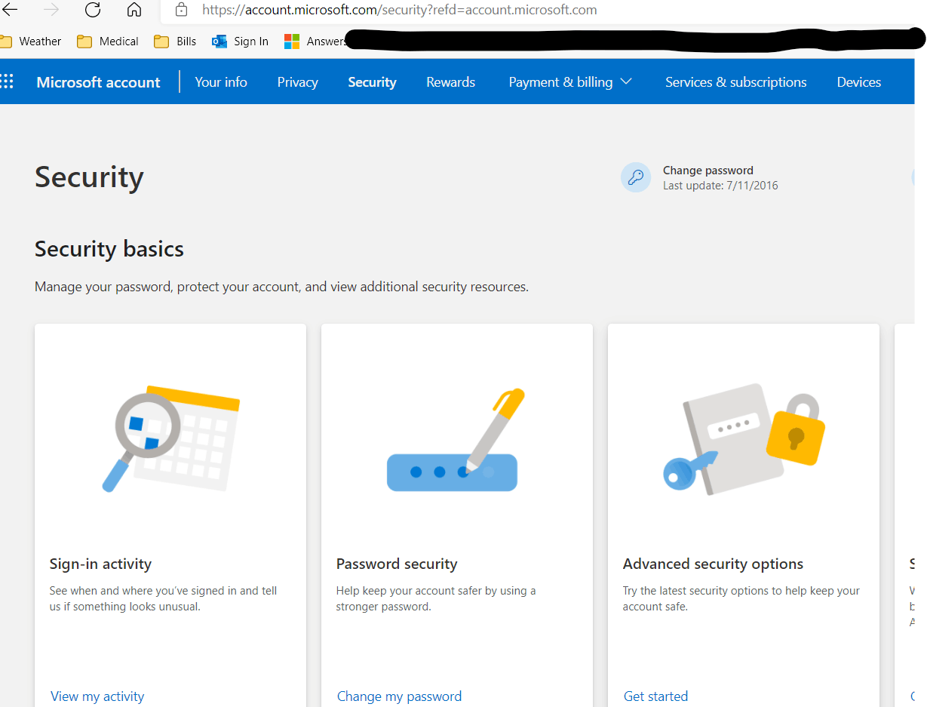Image resolution: width=927 pixels, height=707 pixels.
Task: Click Change my password
Action: coord(399,696)
